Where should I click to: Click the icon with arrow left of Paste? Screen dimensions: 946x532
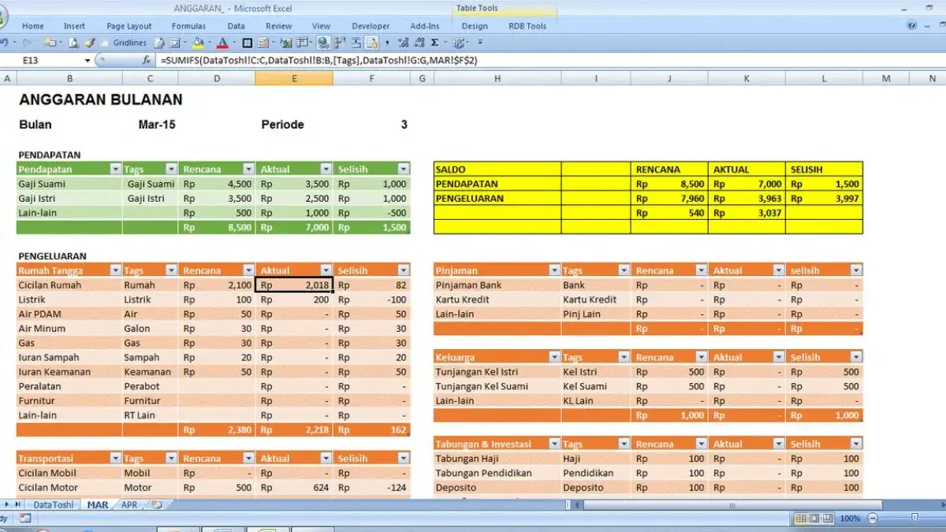356,43
